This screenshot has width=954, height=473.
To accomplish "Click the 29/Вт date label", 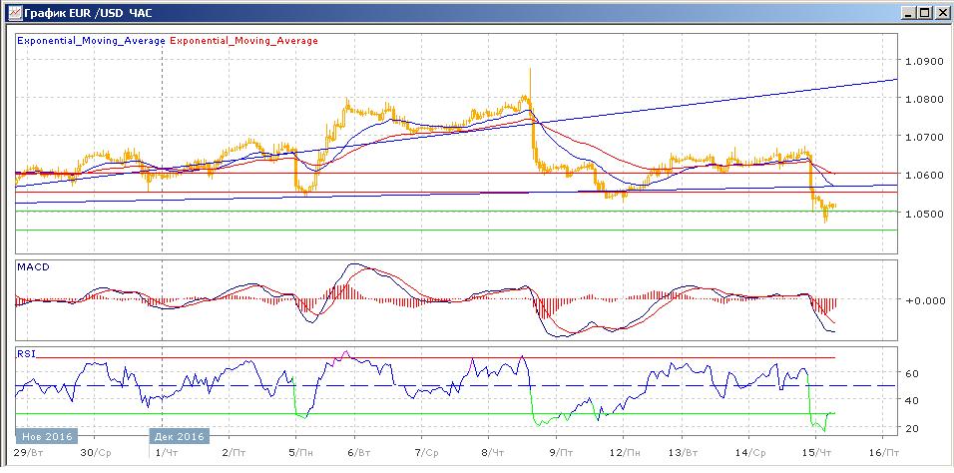I will pyautogui.click(x=29, y=453).
